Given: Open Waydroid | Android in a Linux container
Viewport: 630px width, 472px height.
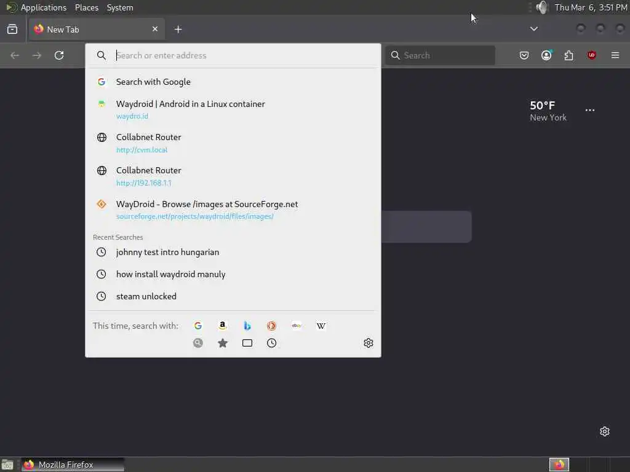Looking at the screenshot, I should tap(233, 109).
